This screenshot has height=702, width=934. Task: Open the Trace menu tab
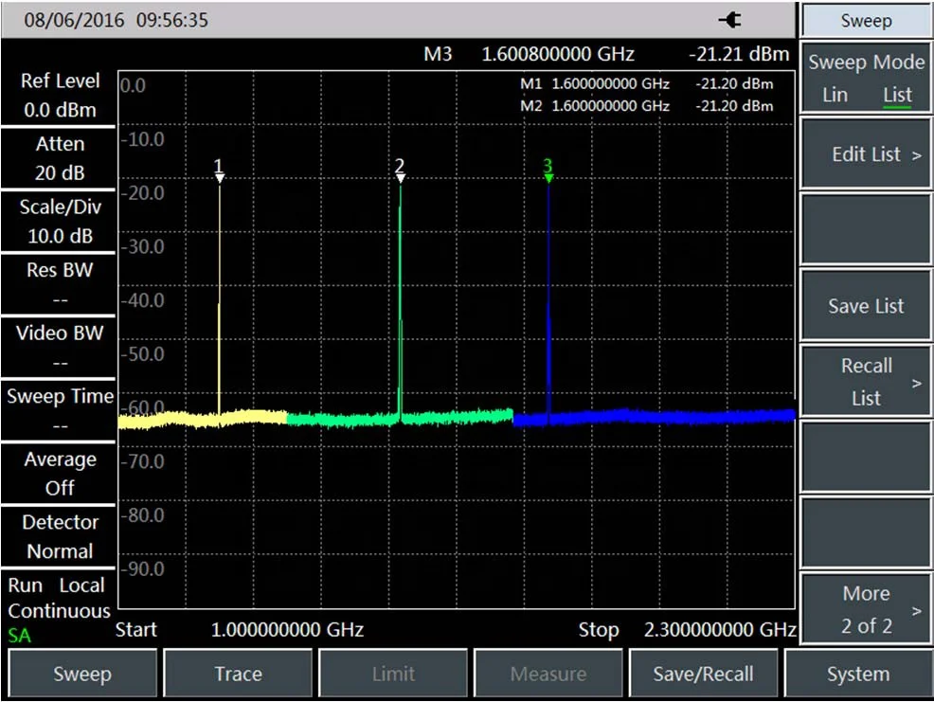coord(237,675)
